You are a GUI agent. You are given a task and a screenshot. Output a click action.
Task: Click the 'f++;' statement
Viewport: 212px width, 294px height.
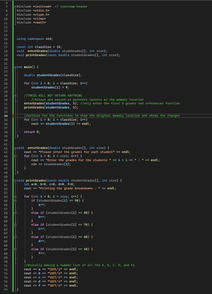(42, 253)
